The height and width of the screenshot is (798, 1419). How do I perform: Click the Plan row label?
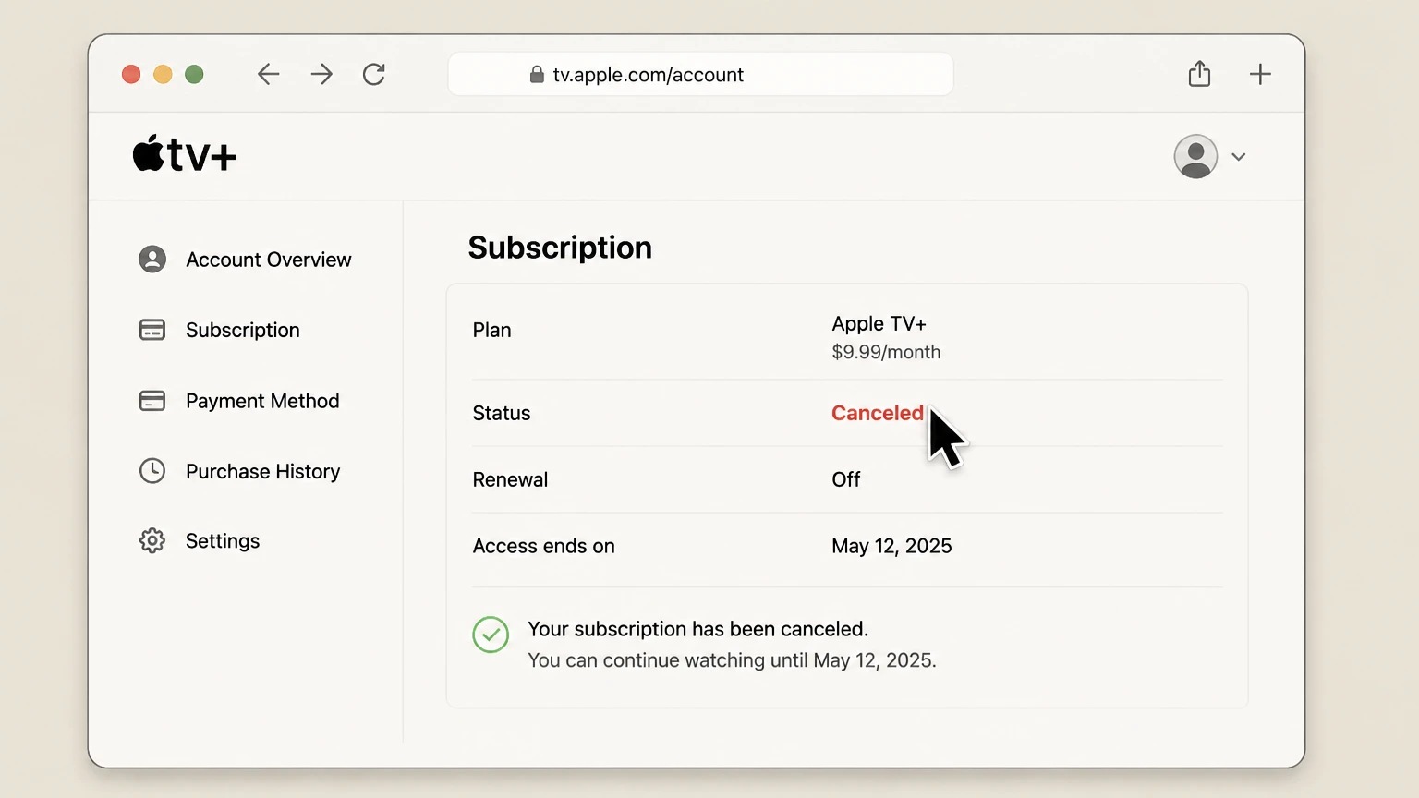pyautogui.click(x=491, y=330)
